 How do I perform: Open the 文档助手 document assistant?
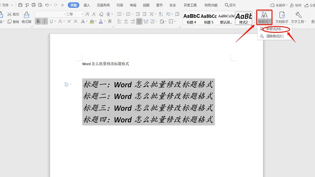pos(282,17)
